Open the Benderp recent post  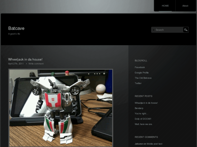point(139,108)
